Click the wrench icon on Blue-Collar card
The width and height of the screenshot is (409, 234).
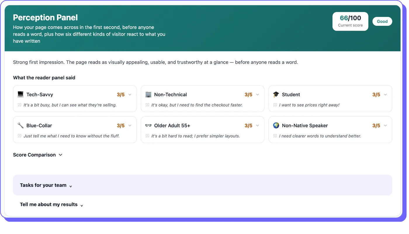[20, 125]
